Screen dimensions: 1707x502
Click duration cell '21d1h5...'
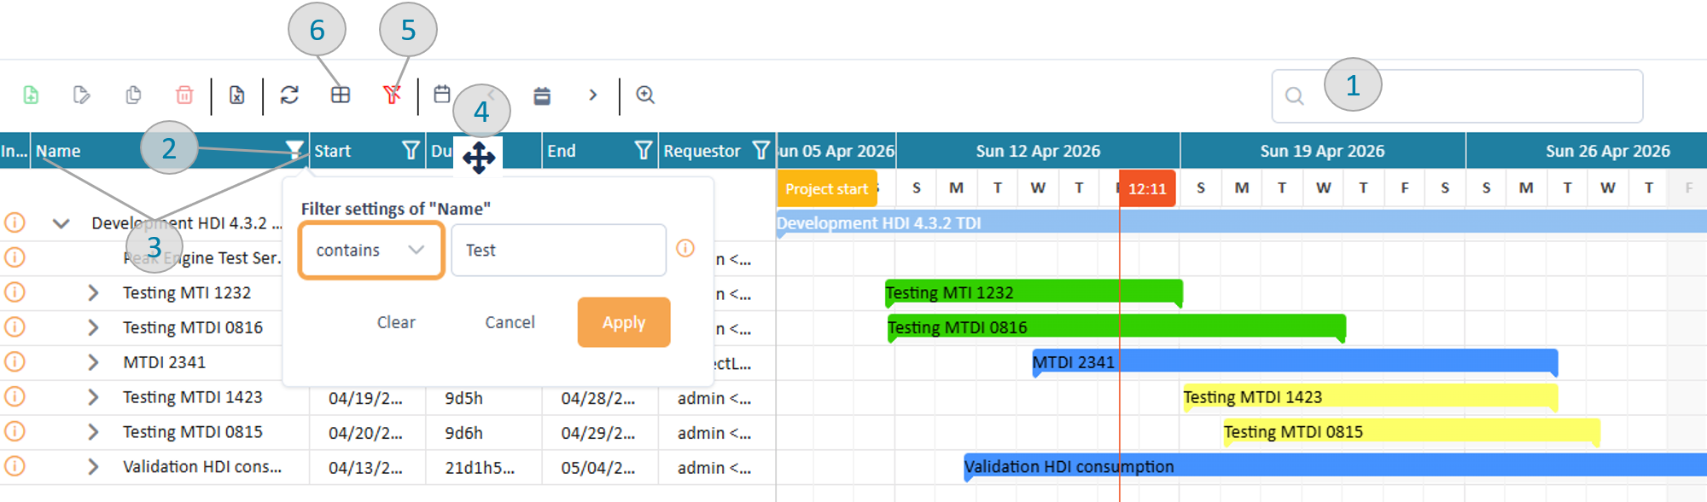[480, 468]
